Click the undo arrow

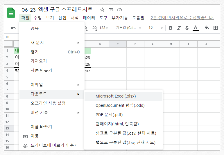click(x=13, y=28)
